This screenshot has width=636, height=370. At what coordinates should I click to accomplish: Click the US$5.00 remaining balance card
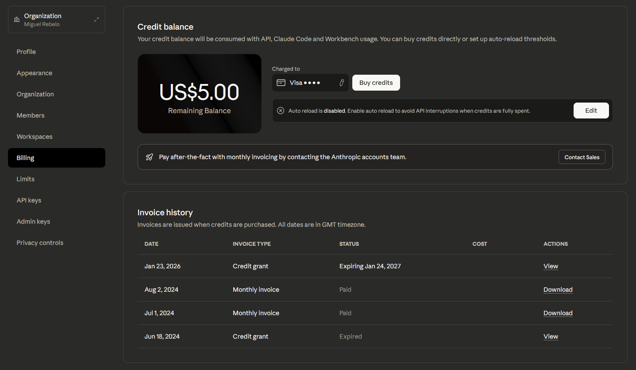point(199,93)
